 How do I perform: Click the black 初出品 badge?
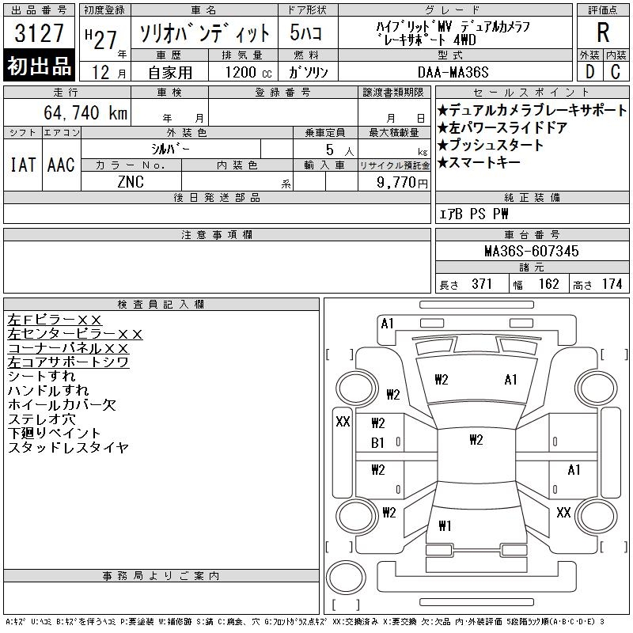point(40,66)
